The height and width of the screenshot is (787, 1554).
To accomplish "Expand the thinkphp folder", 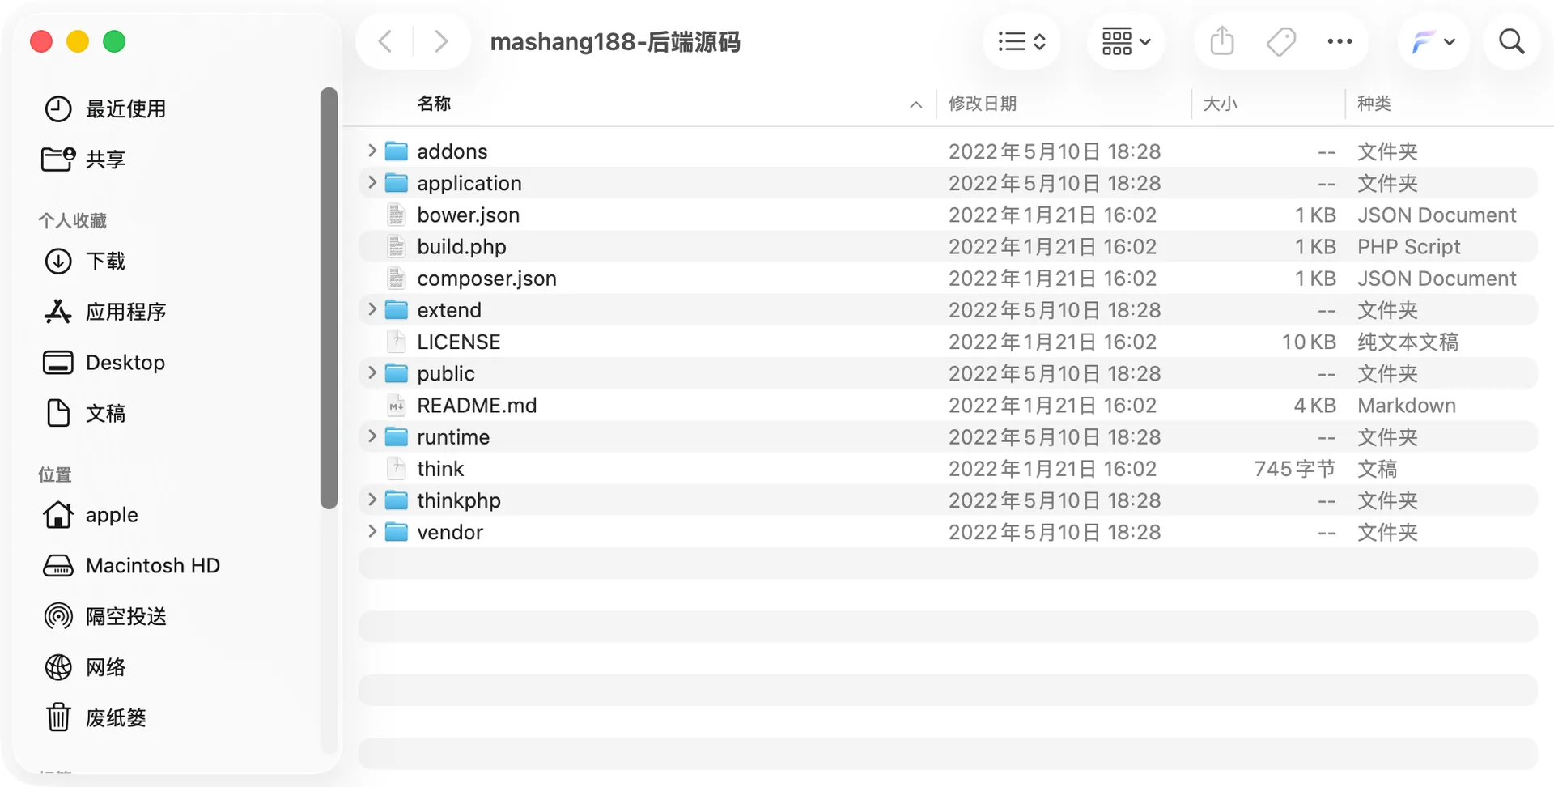I will pos(372,500).
